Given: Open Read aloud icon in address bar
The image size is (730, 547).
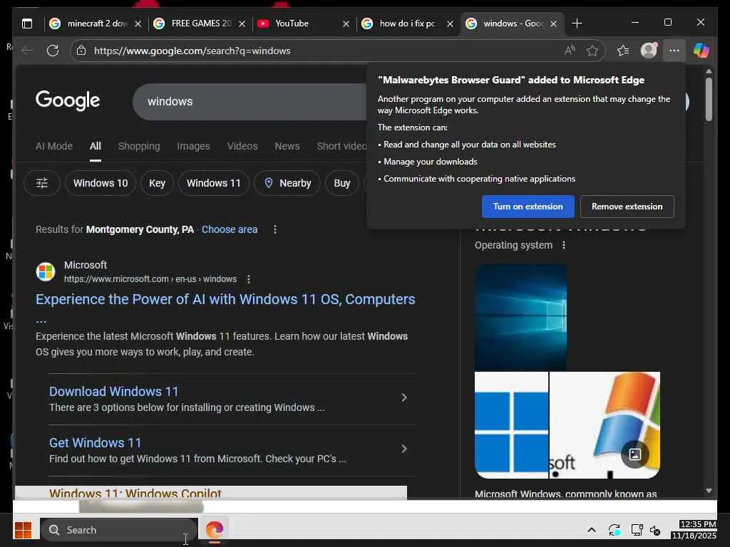Looking at the screenshot, I should click(570, 51).
